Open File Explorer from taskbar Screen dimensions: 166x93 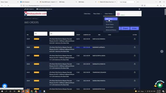(19, 91)
